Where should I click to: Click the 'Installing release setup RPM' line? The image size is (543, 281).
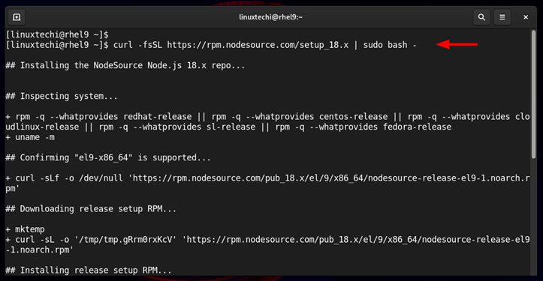point(89,271)
